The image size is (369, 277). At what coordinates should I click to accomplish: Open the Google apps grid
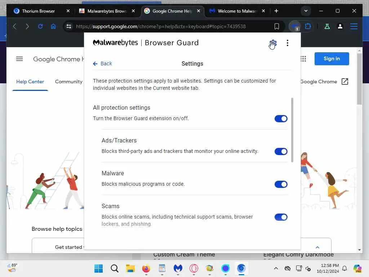pos(303,59)
